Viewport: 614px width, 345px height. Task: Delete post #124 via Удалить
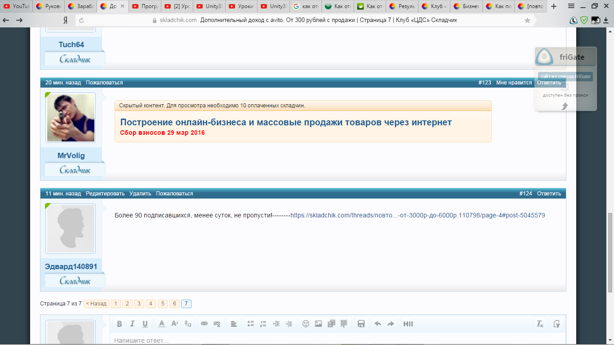[140, 194]
